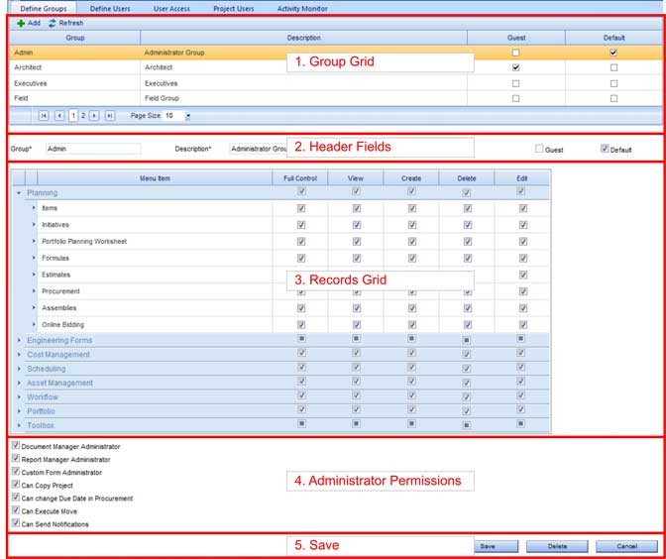
Task: Expand the Items row
Action: [x=34, y=208]
